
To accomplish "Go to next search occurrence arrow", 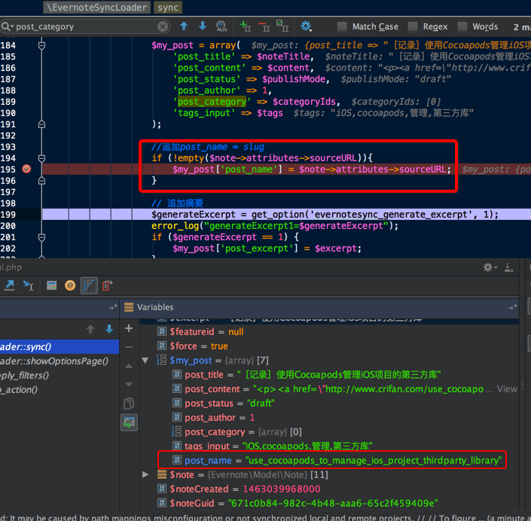I will (x=202, y=26).
